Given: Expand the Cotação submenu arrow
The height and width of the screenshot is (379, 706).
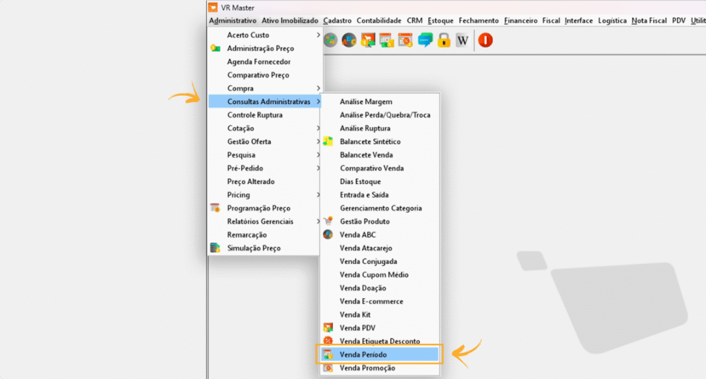Looking at the screenshot, I should tap(318, 128).
